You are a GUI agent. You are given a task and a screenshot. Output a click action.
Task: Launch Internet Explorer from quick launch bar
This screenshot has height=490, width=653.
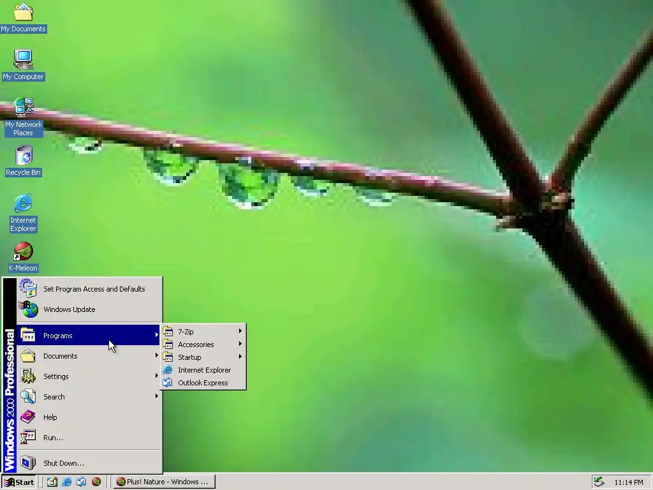pyautogui.click(x=66, y=482)
